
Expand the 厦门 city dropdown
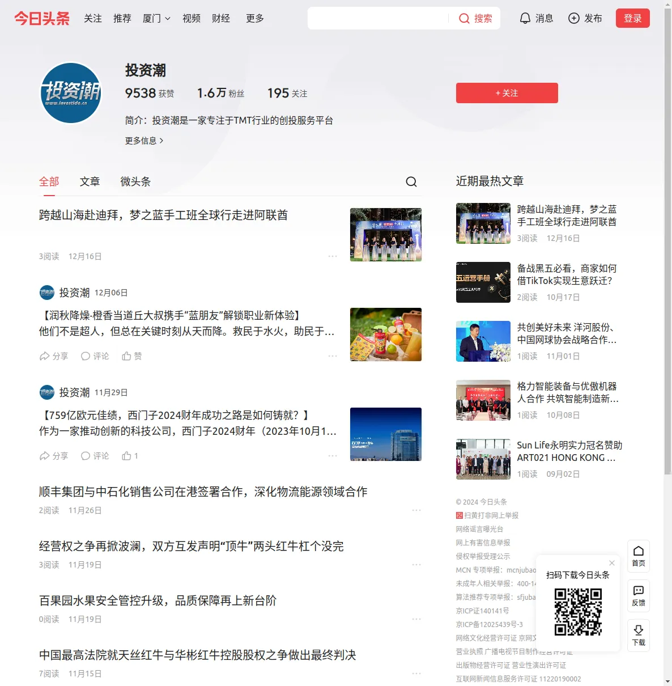[156, 18]
